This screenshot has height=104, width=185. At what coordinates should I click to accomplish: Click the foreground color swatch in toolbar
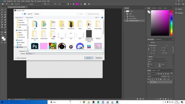(x=3, y=38)
